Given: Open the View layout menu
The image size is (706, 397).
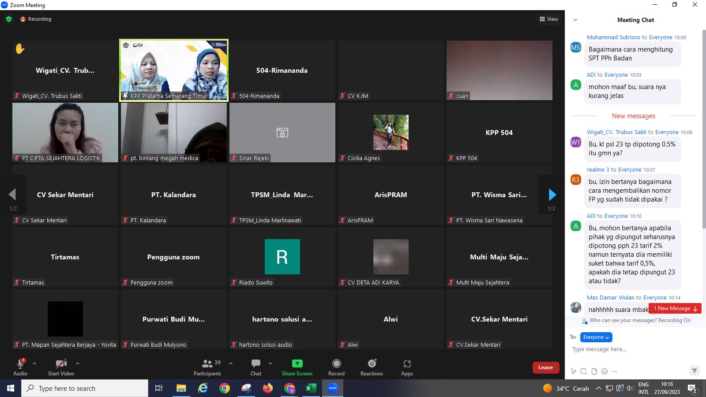Looking at the screenshot, I should pos(548,19).
